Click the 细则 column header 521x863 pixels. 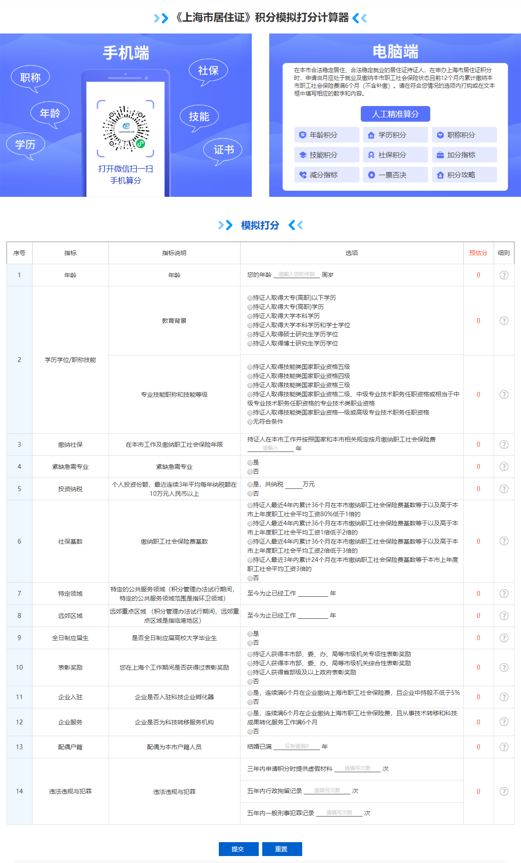click(x=504, y=253)
